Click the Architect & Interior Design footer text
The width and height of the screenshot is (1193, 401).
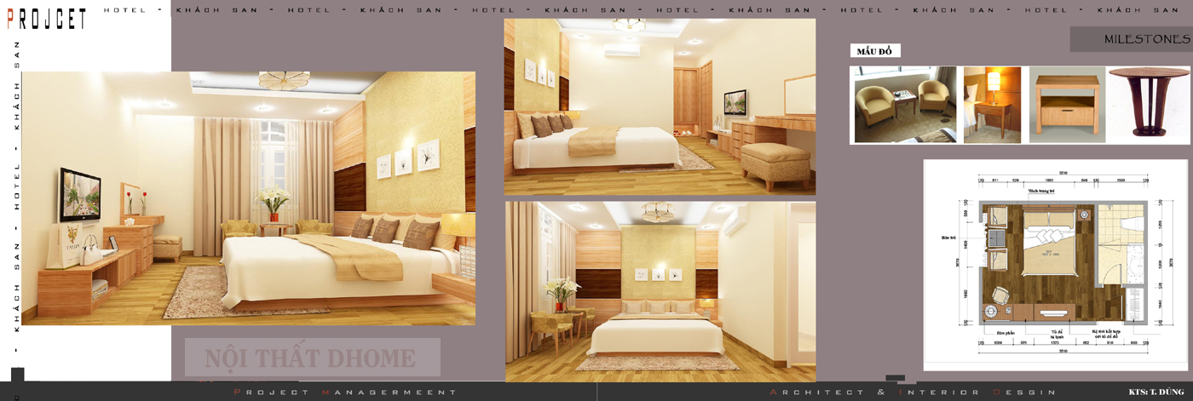click(913, 392)
